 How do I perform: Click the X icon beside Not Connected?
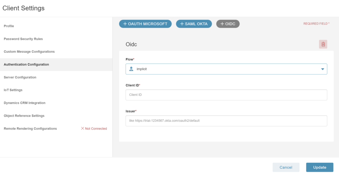click(x=82, y=128)
